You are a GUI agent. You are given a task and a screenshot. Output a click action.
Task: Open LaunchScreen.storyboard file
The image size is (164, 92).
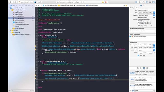[22, 24]
